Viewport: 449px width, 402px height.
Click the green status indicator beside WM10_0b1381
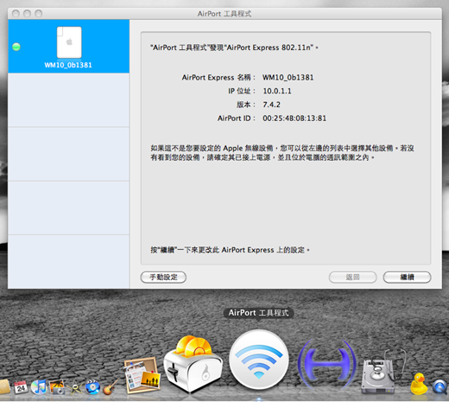point(16,47)
